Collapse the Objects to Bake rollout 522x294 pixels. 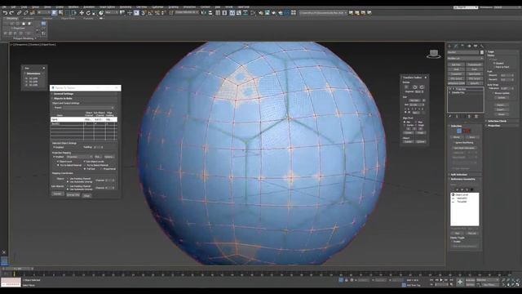pos(84,99)
